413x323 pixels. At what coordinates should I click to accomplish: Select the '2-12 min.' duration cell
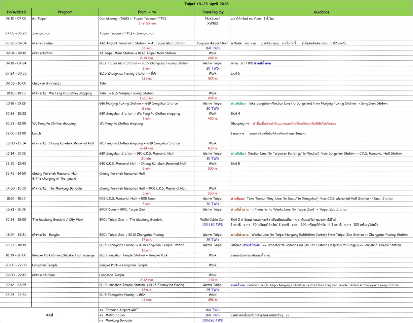point(147,280)
